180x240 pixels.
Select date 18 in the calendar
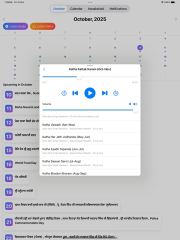coord(165,56)
